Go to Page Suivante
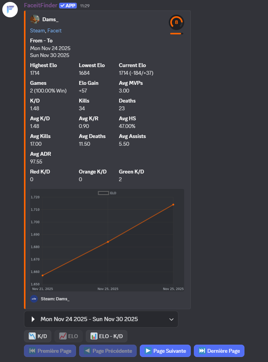The height and width of the screenshot is (362, 268). 165,351
